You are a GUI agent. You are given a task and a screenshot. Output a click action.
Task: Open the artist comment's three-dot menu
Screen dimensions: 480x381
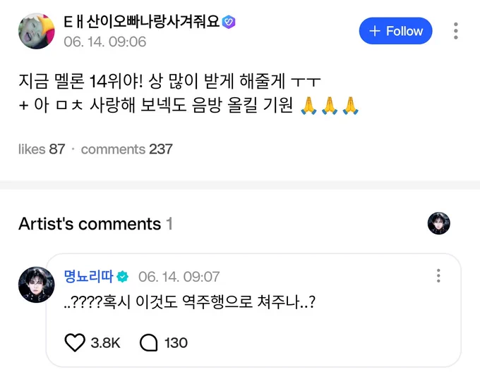coord(438,275)
